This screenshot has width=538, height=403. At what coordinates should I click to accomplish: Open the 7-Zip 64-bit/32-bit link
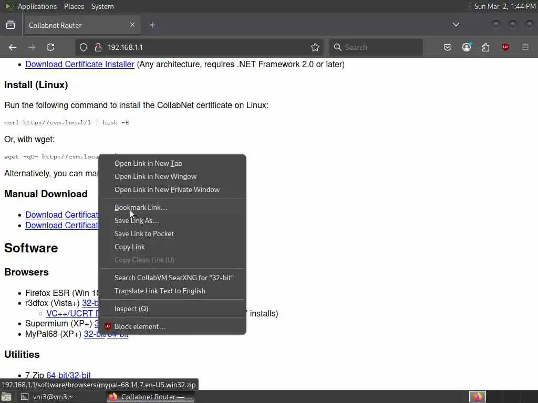tap(69, 375)
